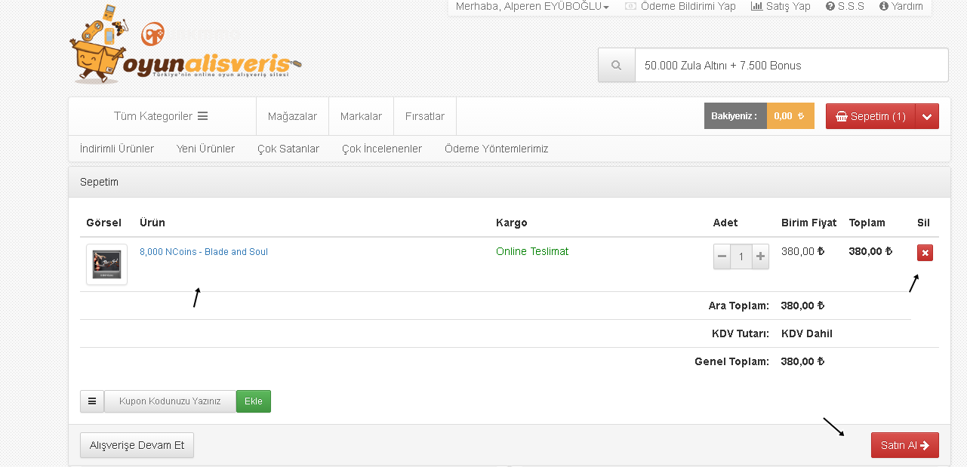The height and width of the screenshot is (467, 967).
Task: Click the green Ekle coupon button
Action: click(254, 401)
